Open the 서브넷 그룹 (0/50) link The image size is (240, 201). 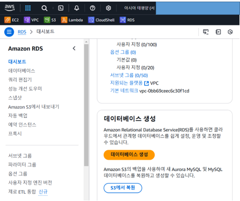click(x=129, y=75)
